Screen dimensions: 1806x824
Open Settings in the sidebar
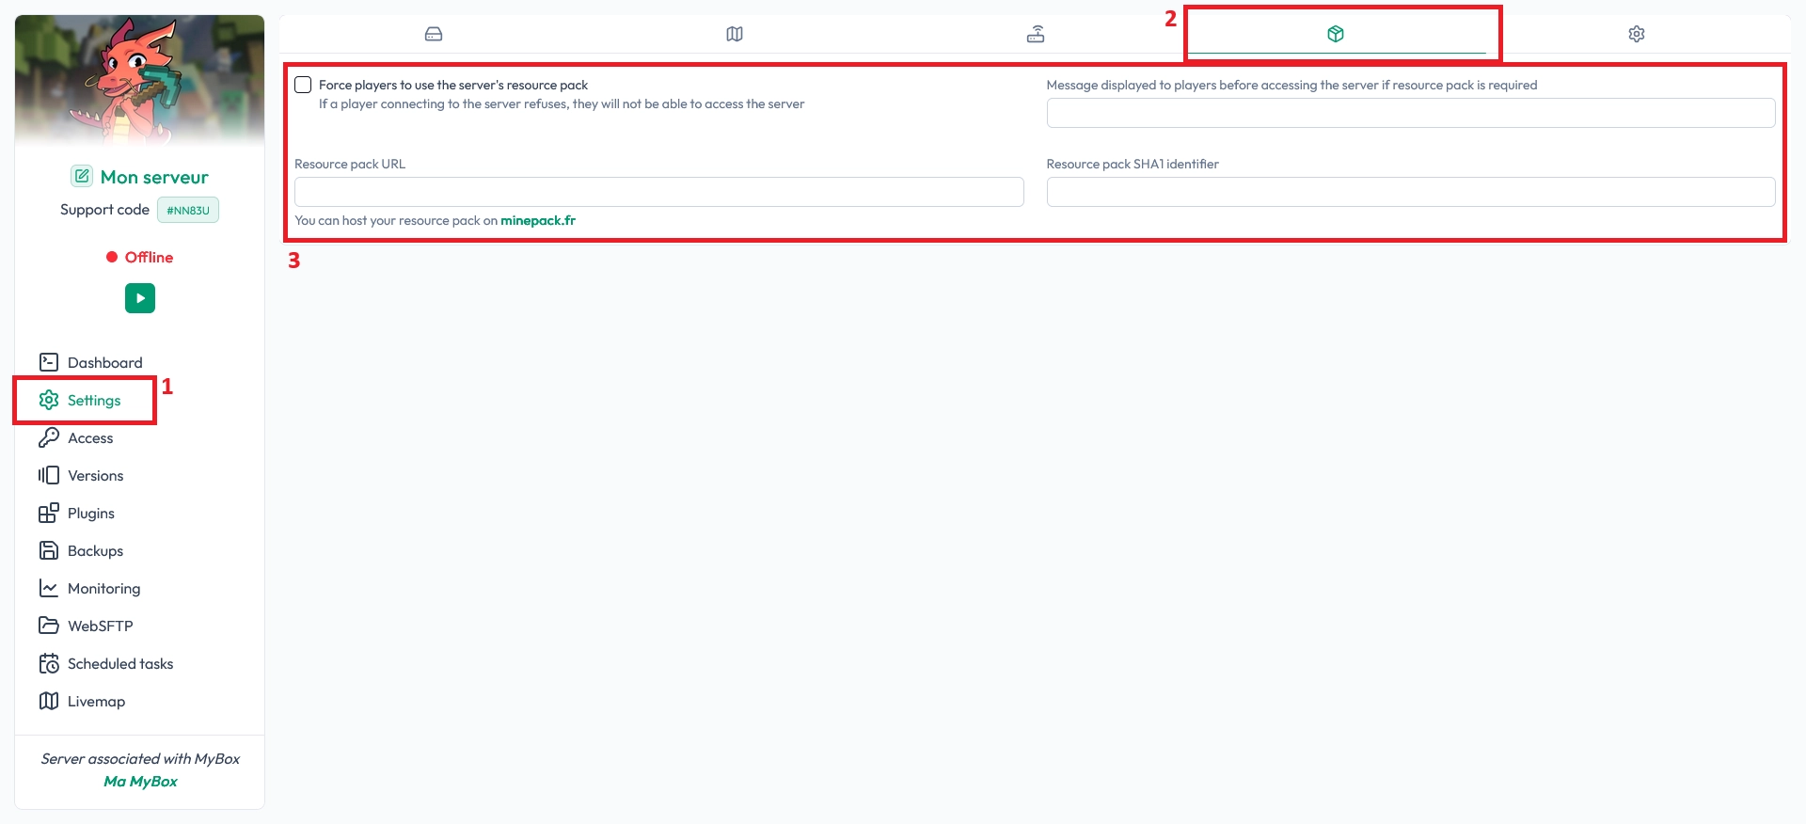coord(93,400)
